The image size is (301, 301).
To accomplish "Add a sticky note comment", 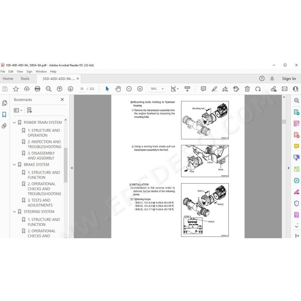I will 203,89.
